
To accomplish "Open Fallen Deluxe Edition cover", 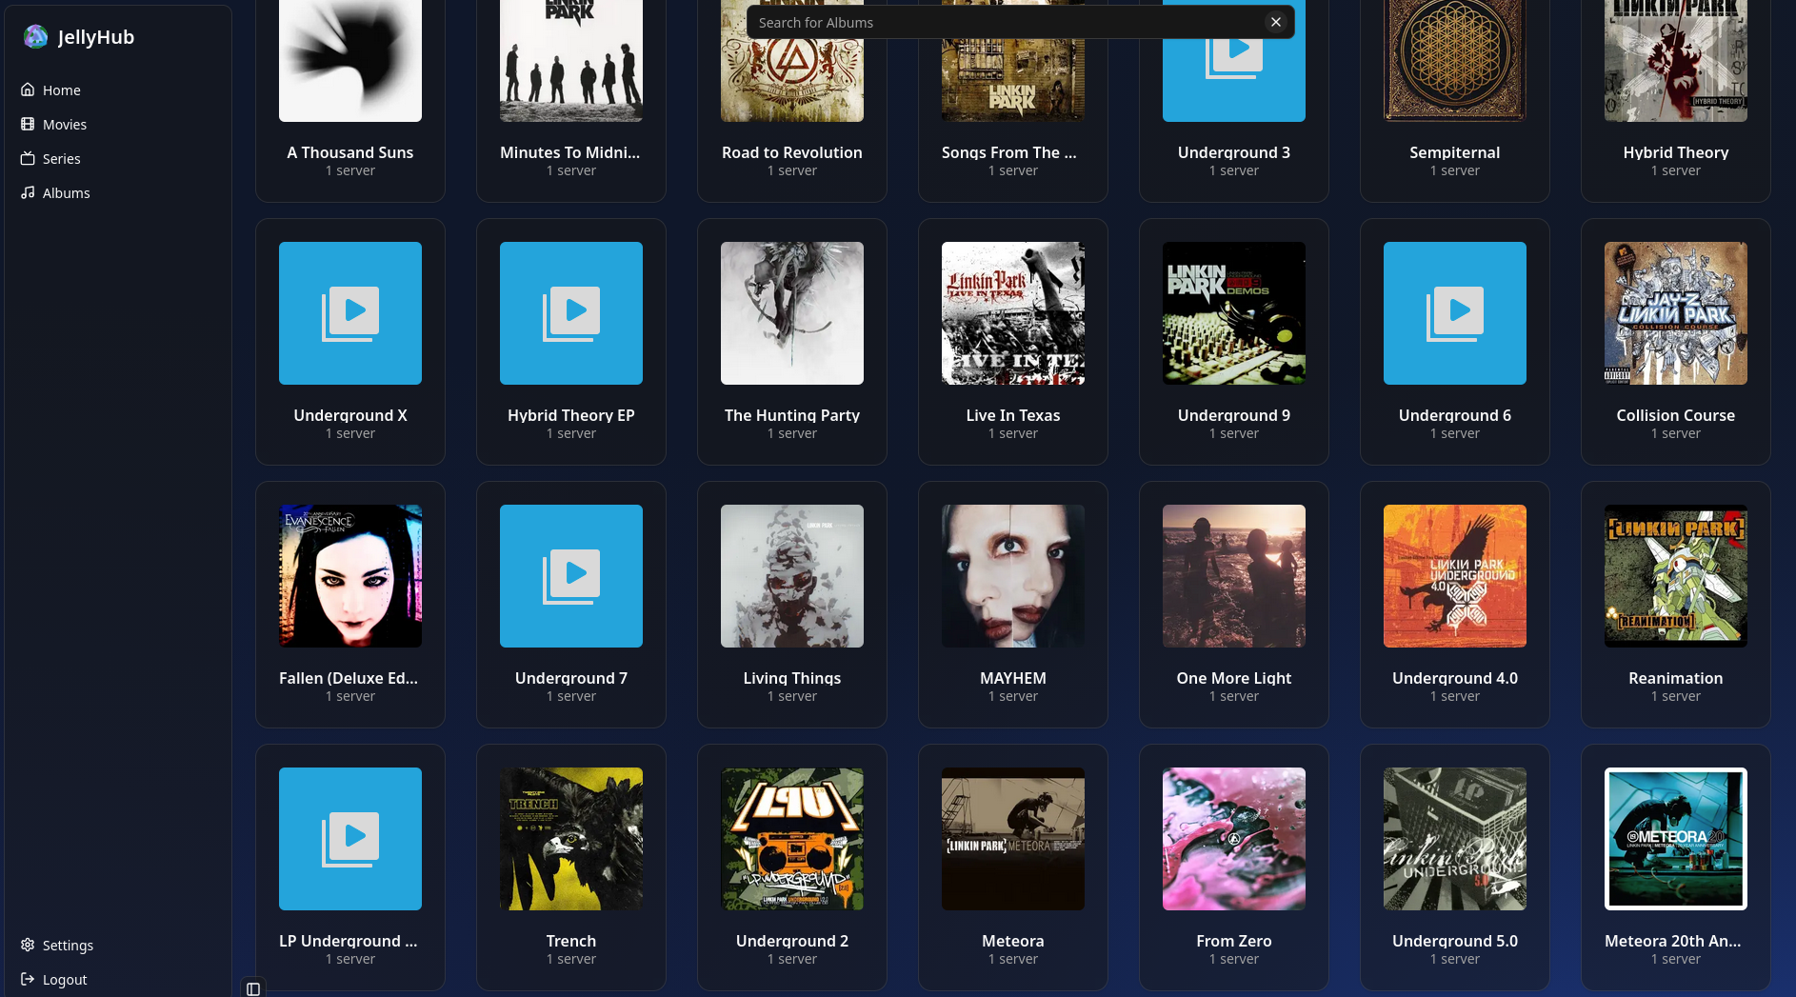I will coord(350,576).
